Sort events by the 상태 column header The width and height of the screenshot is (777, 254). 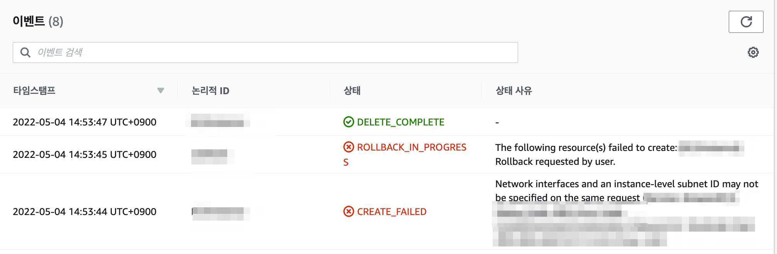coord(352,91)
